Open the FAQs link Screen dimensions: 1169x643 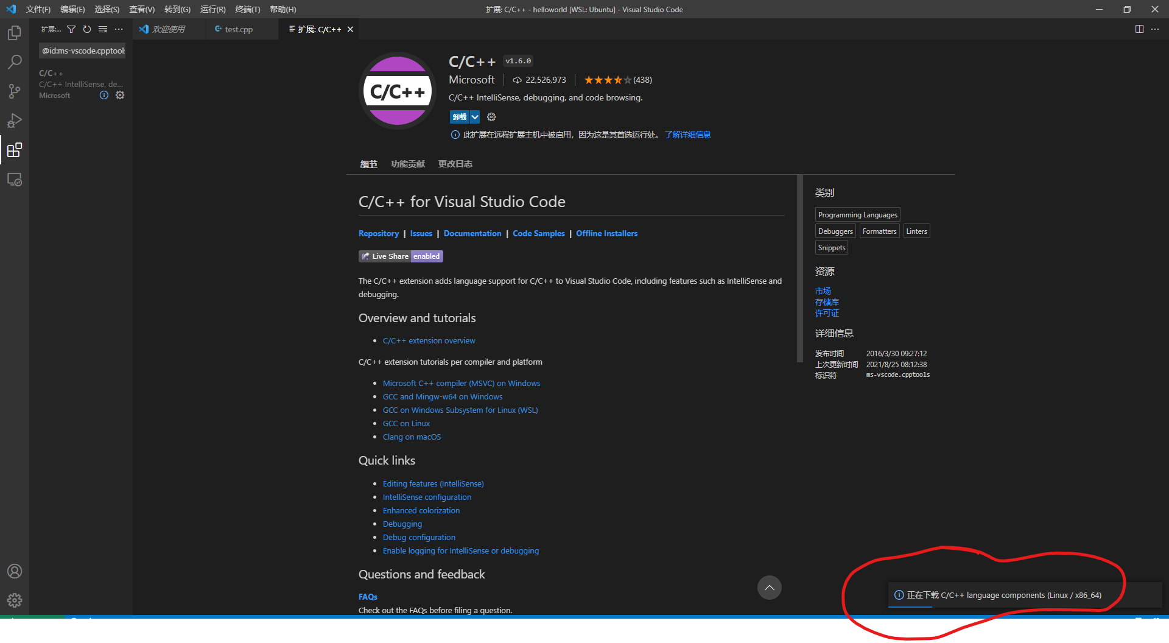[368, 597]
